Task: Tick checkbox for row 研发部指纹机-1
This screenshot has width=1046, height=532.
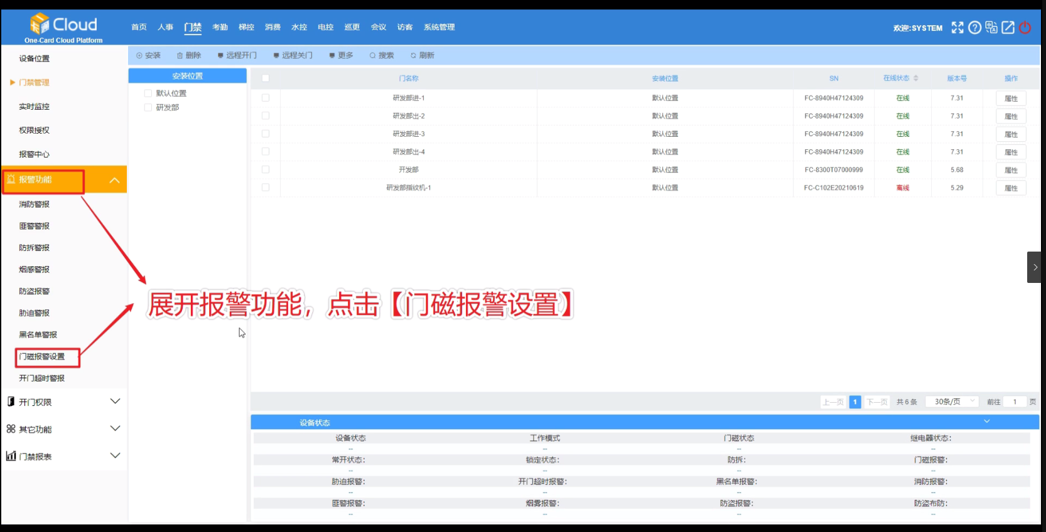Action: (x=266, y=188)
